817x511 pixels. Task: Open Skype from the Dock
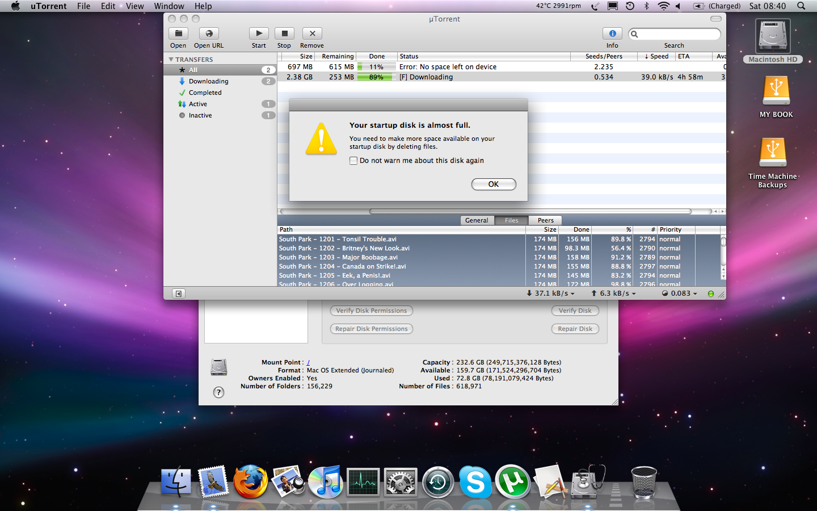click(x=475, y=481)
